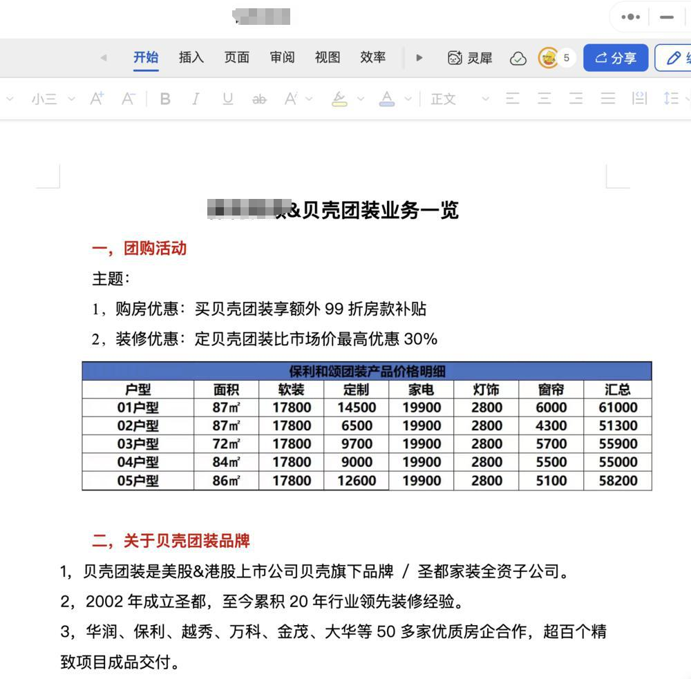Click the line starting 华润、保利、越秀
Image resolution: width=691 pixels, height=679 pixels.
pyautogui.click(x=333, y=631)
